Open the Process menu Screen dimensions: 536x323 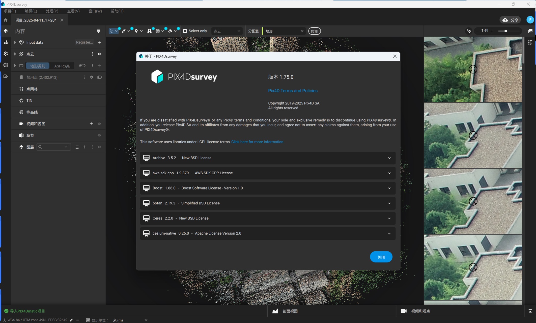point(52,11)
